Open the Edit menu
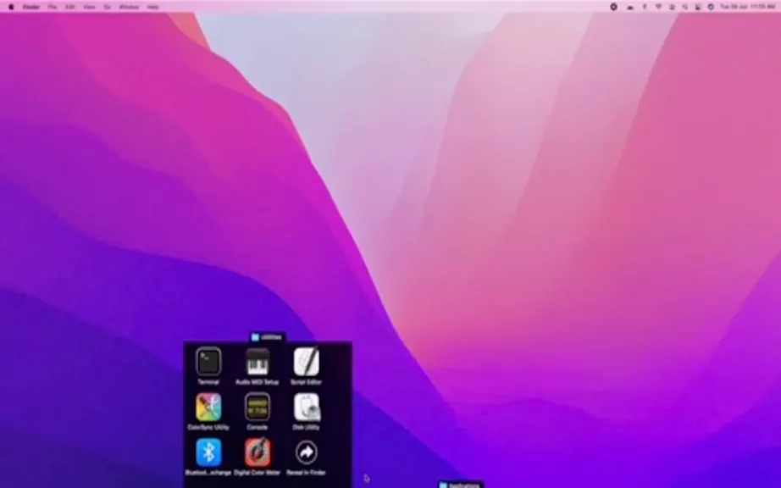Viewport: 781px width, 488px height. point(70,7)
